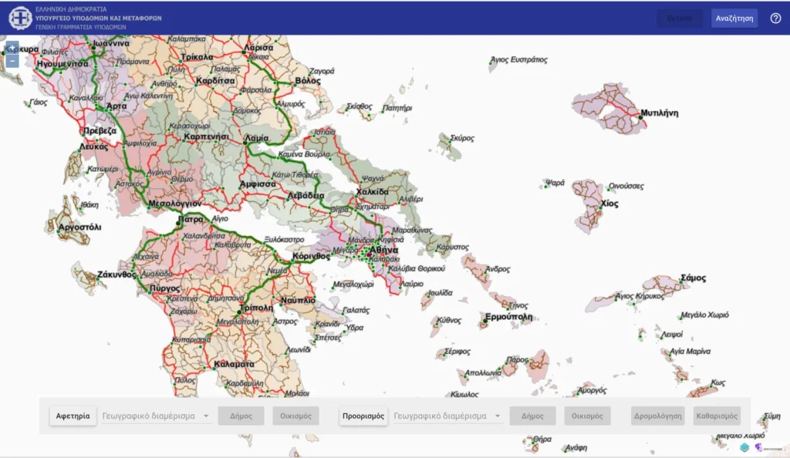This screenshot has width=790, height=458.
Task: Zoom out with the "−" map control
Action: click(12, 61)
